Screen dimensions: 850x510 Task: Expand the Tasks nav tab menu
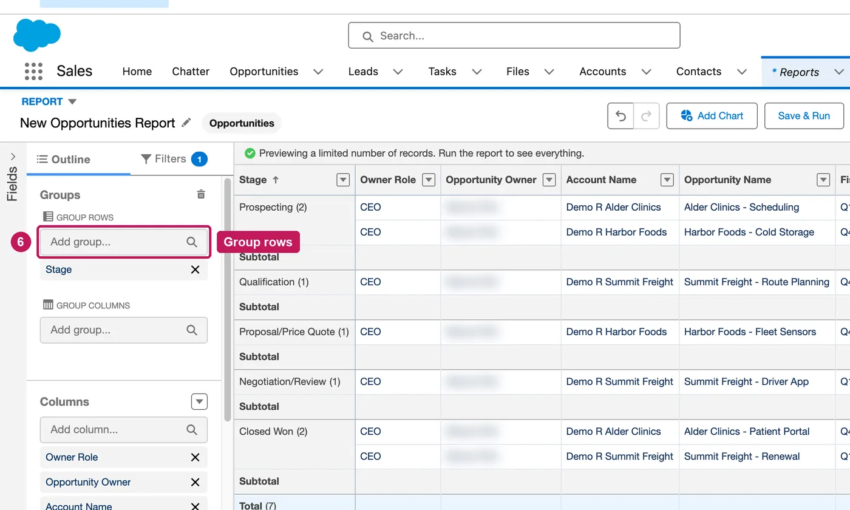tap(477, 72)
